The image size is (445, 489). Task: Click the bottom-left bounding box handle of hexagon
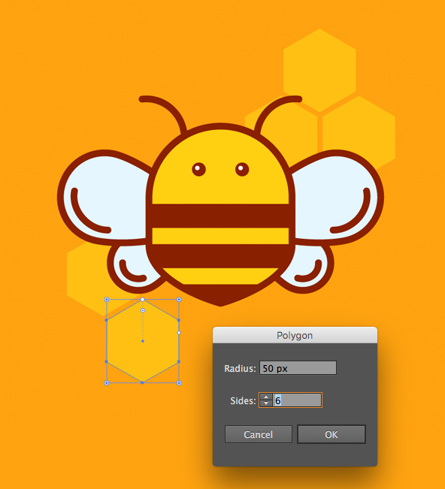pyautogui.click(x=107, y=382)
